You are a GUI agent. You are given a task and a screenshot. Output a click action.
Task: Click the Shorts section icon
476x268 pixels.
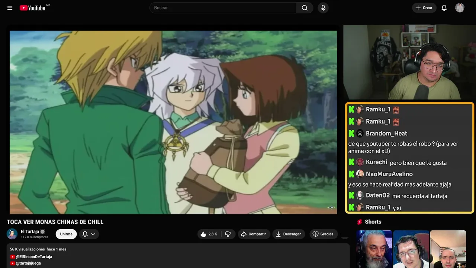360,222
